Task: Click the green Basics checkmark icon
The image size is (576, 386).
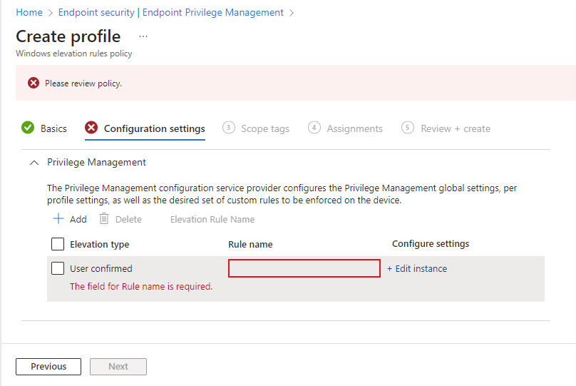Action: [28, 128]
